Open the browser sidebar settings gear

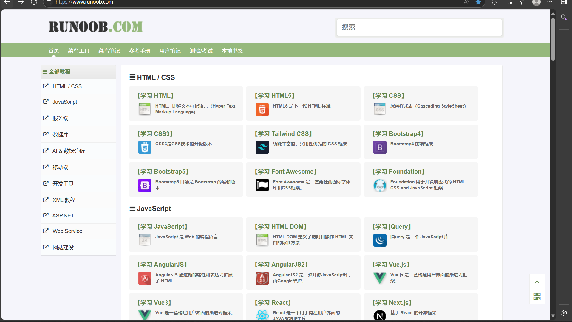click(564, 313)
